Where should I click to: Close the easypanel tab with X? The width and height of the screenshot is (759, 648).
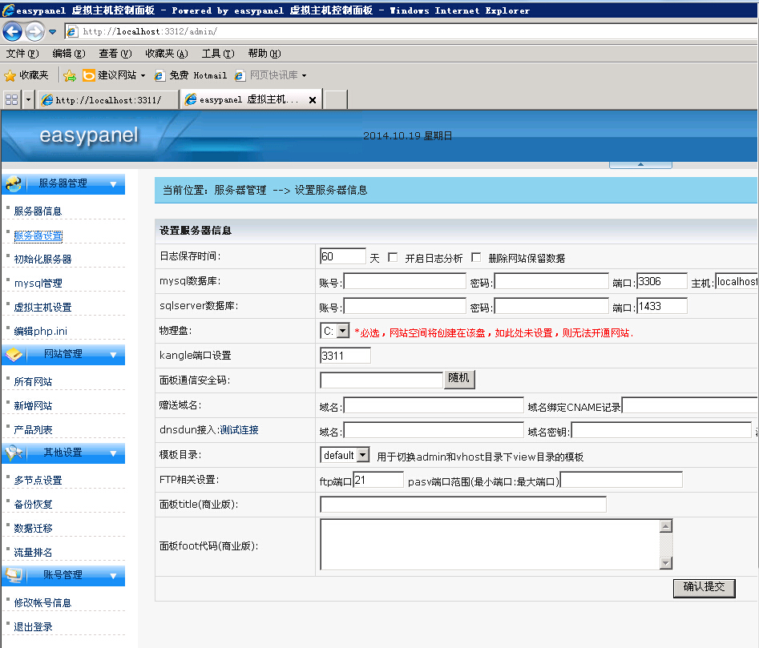(x=313, y=100)
